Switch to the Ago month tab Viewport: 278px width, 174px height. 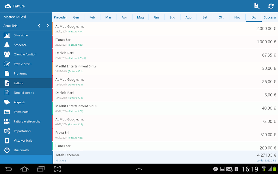click(188, 17)
